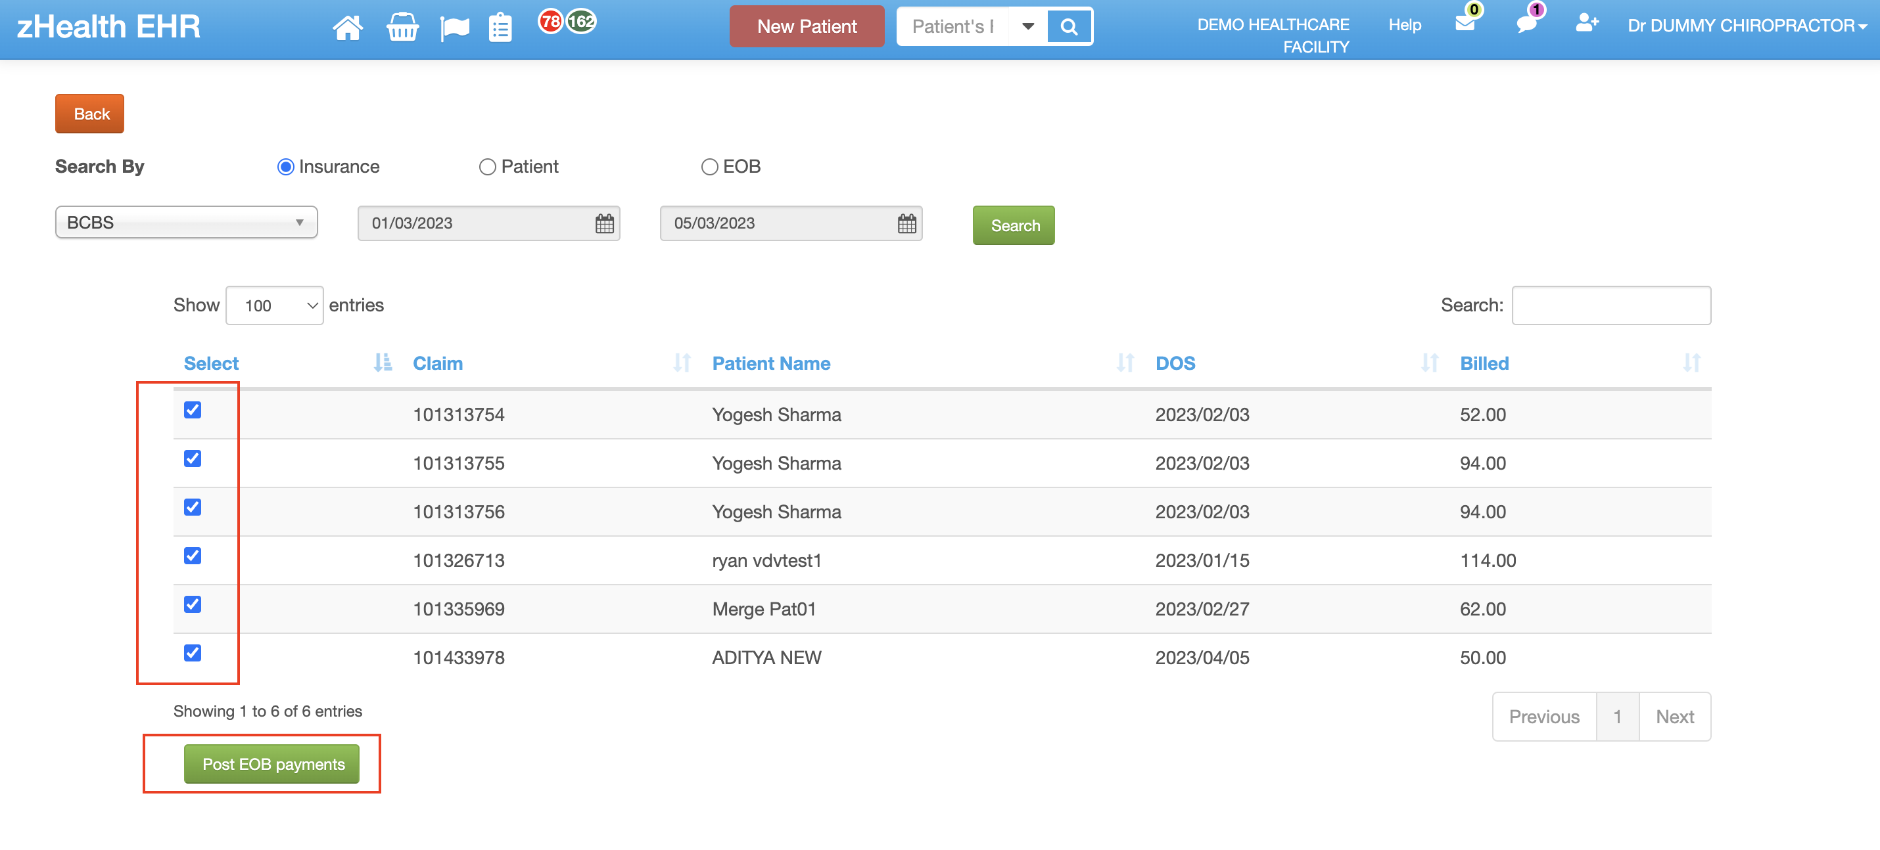Uncheck claim 101326713 checkbox

pyautogui.click(x=193, y=556)
